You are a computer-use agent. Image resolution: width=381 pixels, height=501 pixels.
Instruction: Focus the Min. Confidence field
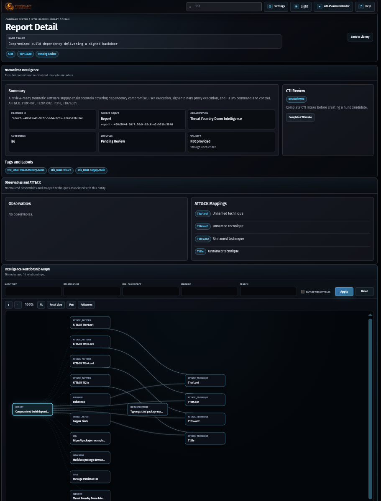[151, 291]
